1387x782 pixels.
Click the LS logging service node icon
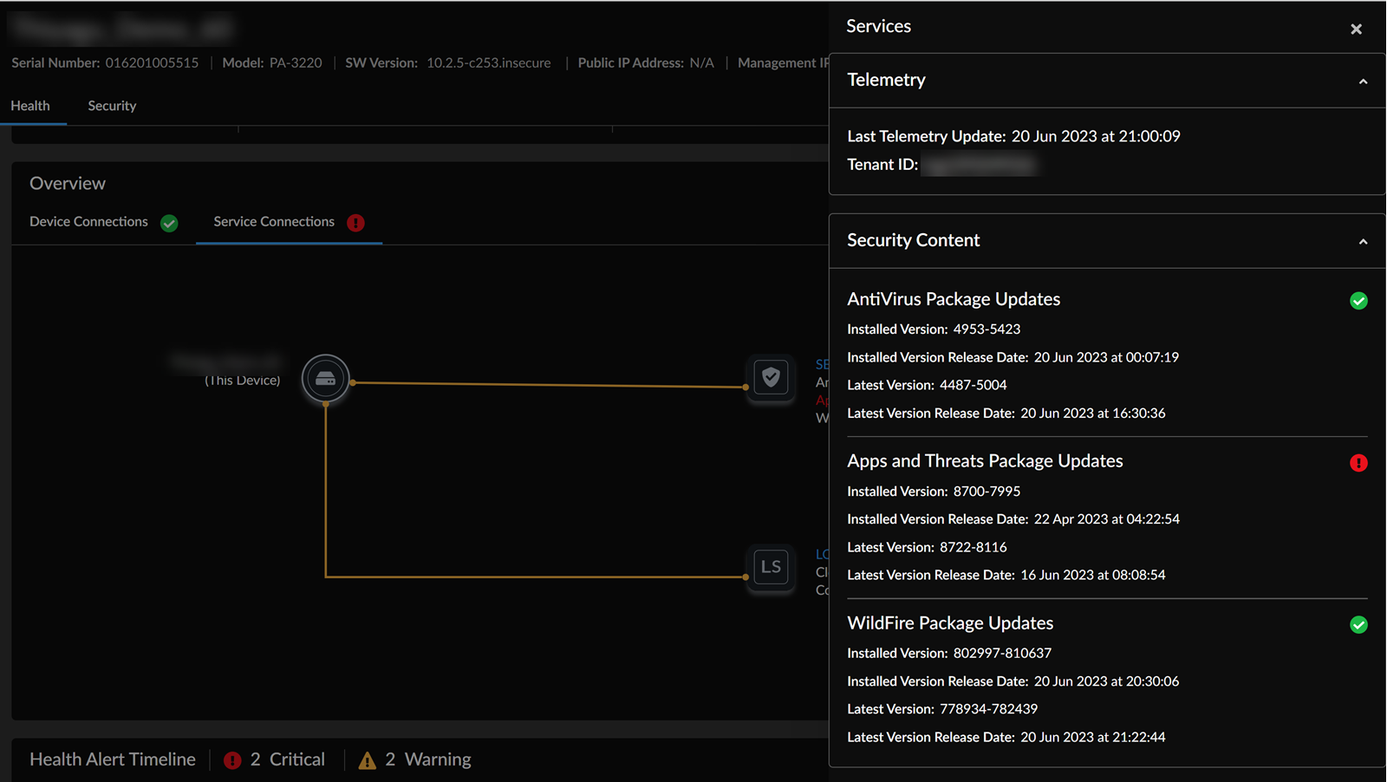pos(771,567)
